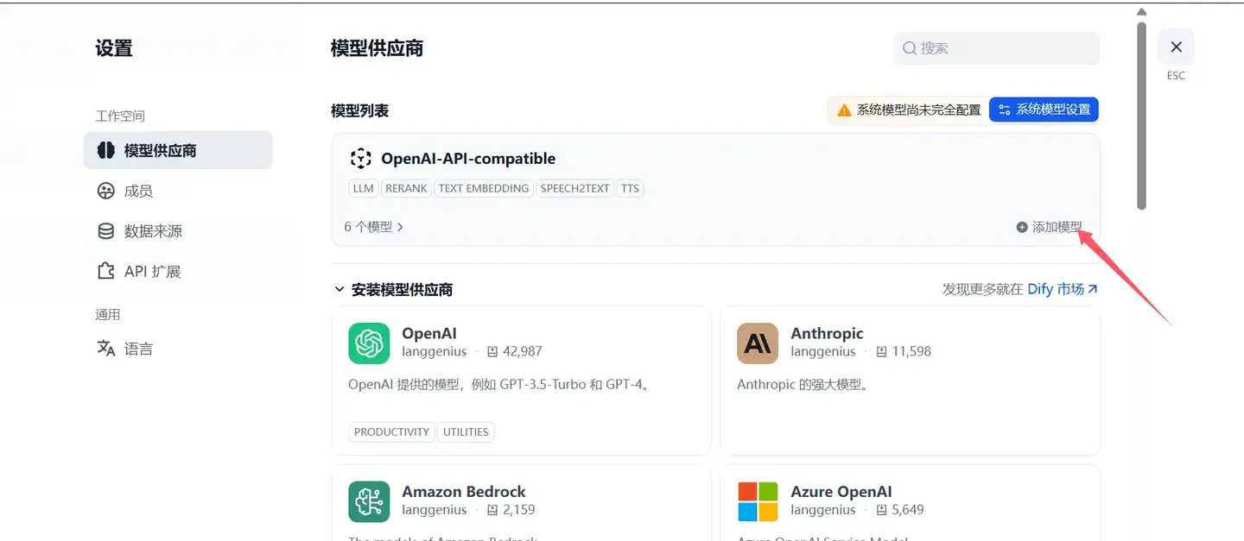The image size is (1244, 541).
Task: Click the OpenAI logo icon
Action: pyautogui.click(x=369, y=343)
